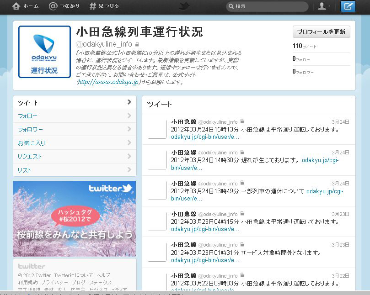This screenshot has height=295, width=370.
Task: Click the 3月23日 timestamp of the 04時15分 tweet
Action: 340,214
